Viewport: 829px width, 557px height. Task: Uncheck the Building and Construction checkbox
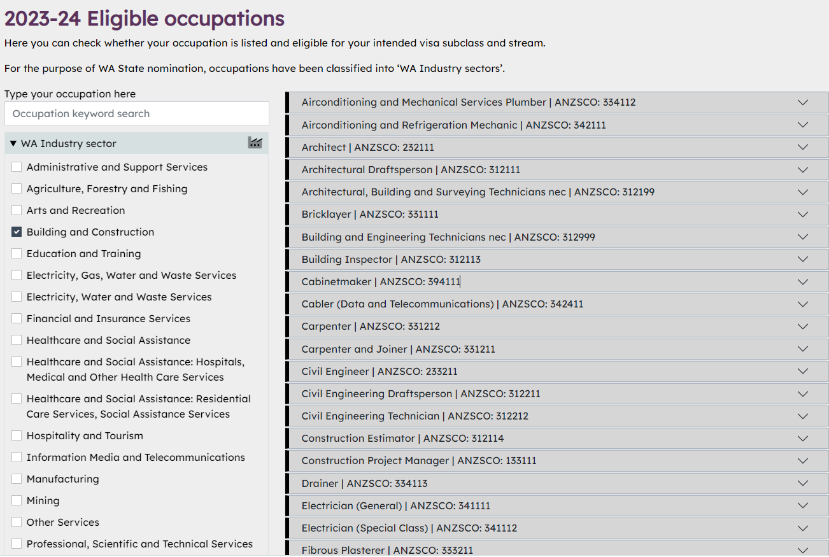click(17, 232)
